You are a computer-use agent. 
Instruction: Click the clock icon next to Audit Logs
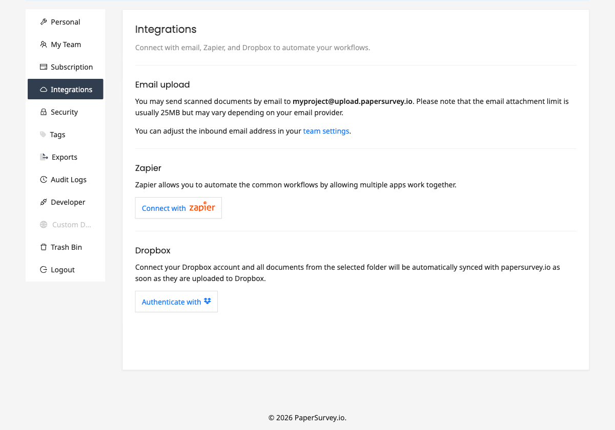coord(43,179)
